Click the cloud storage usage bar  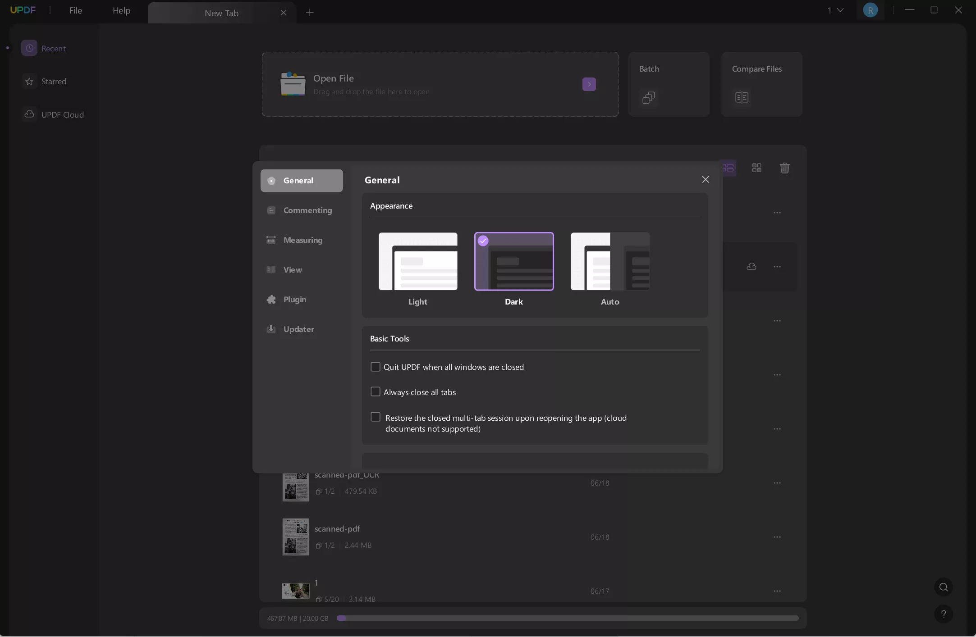tap(568, 618)
